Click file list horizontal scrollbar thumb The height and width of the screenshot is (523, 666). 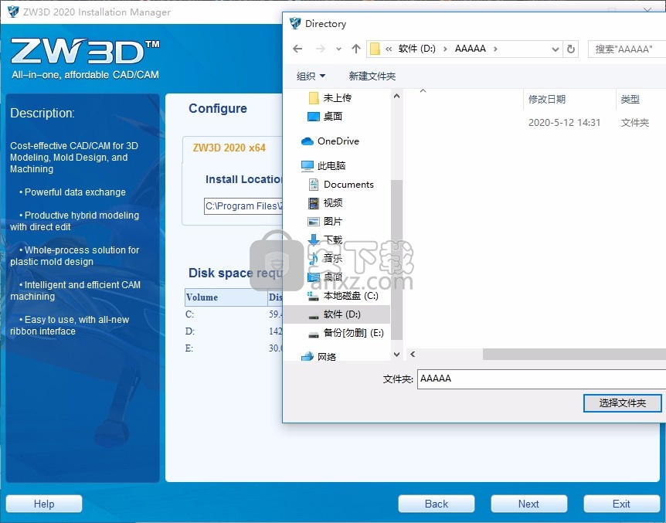tap(574, 354)
